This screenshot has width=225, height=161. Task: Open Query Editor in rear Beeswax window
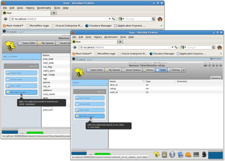coord(27,43)
